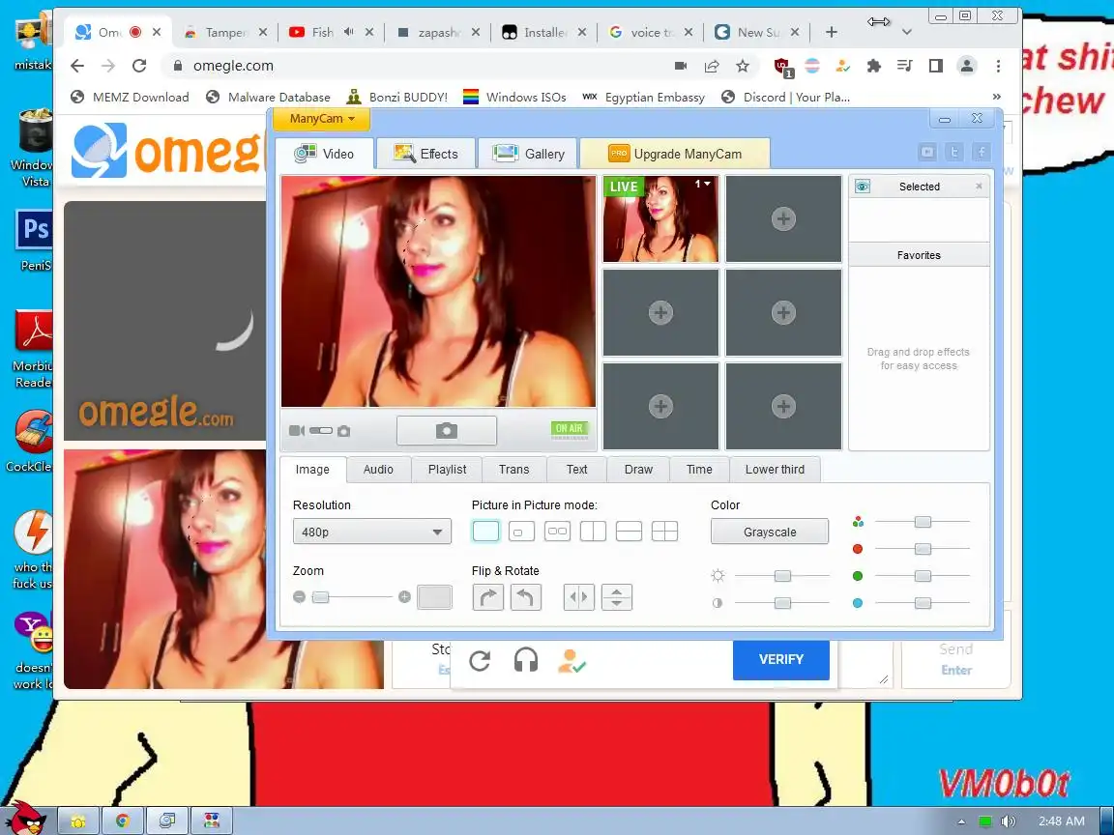Open Chrome Extensions puzzle icon

pos(874,66)
